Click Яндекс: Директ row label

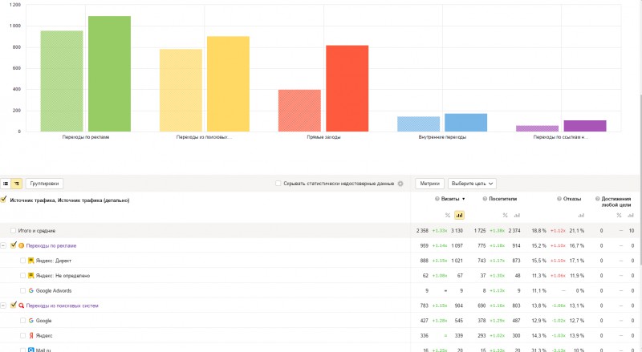(x=54, y=261)
